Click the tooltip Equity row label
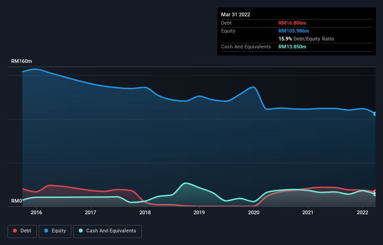 (228, 31)
